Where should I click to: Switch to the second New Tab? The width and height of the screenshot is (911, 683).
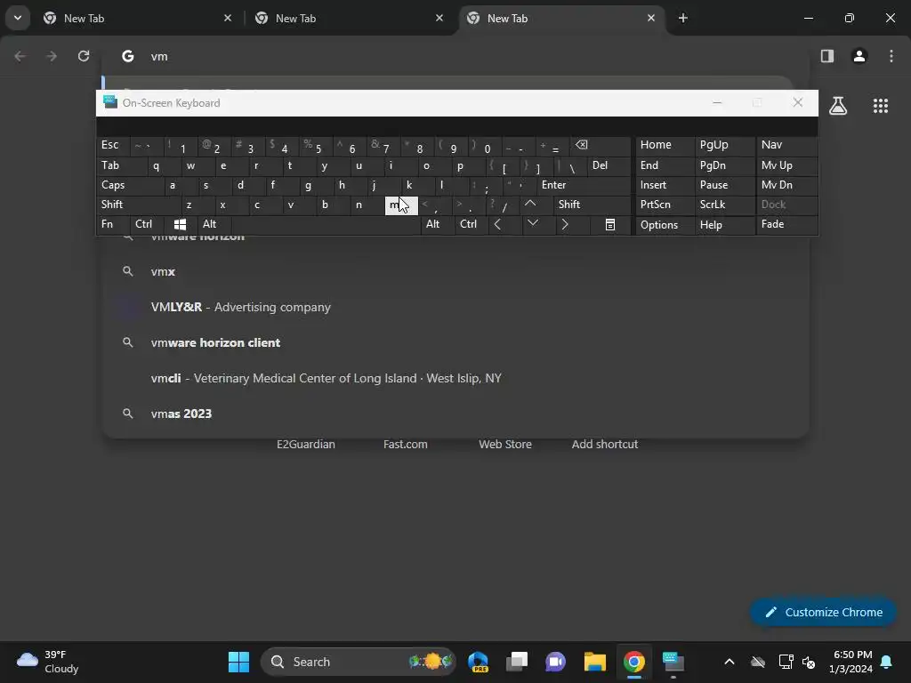click(x=349, y=18)
